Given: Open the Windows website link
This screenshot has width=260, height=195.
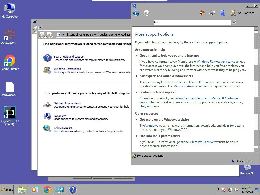Looking at the screenshot, I should coord(152,126).
